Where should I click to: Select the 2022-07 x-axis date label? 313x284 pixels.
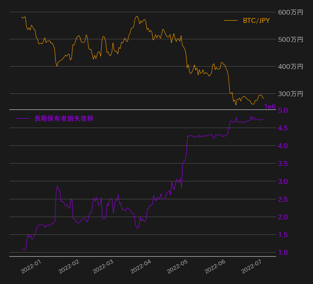click(x=251, y=267)
